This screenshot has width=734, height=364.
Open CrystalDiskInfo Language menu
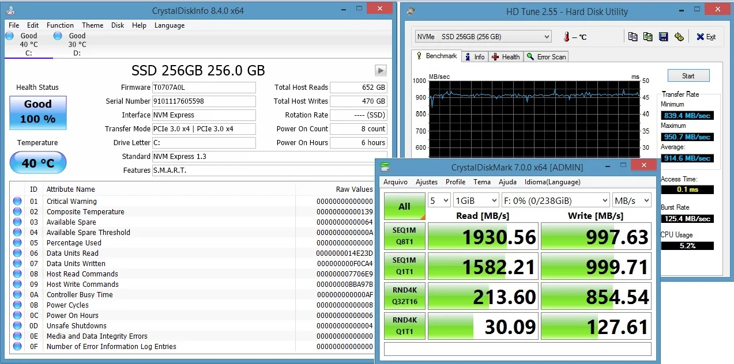click(x=170, y=25)
